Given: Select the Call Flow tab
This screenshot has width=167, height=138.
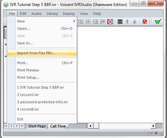Looking at the screenshot, I should tap(58, 126).
